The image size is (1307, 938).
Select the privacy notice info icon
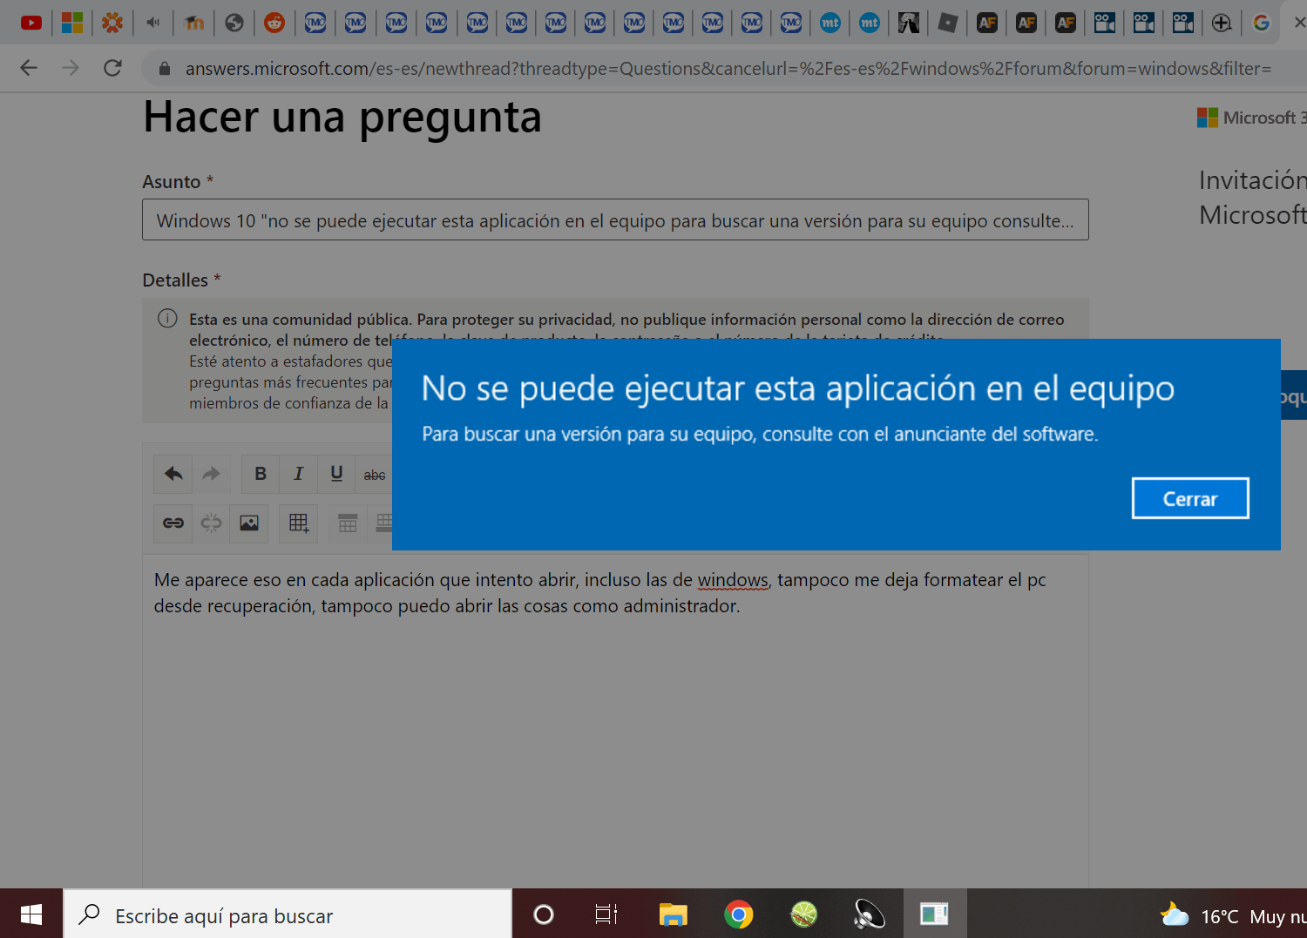(167, 319)
